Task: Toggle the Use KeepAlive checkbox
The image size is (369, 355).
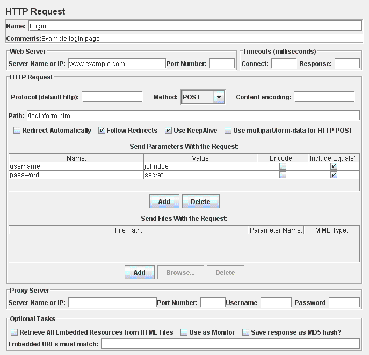Action: coord(168,131)
